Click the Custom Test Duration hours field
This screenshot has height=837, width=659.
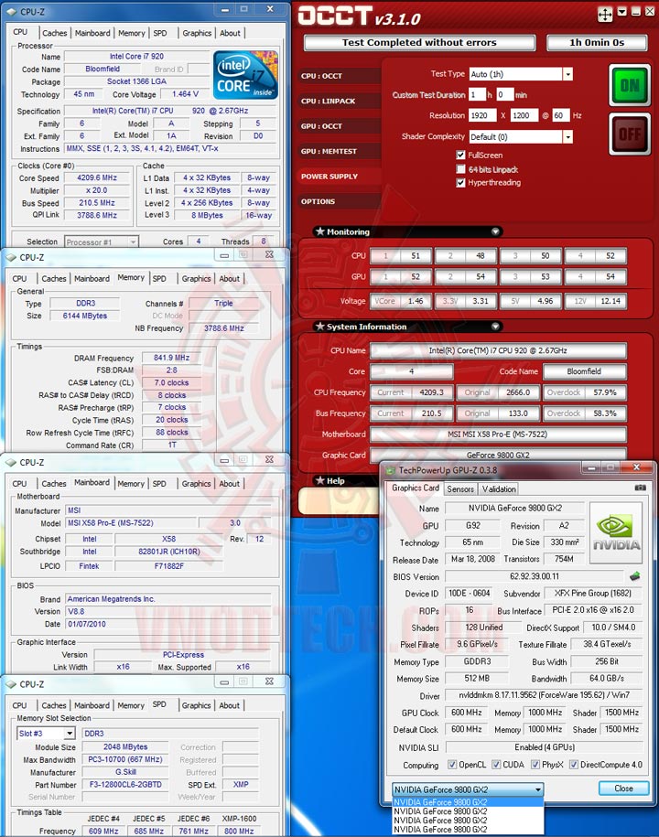coord(477,95)
